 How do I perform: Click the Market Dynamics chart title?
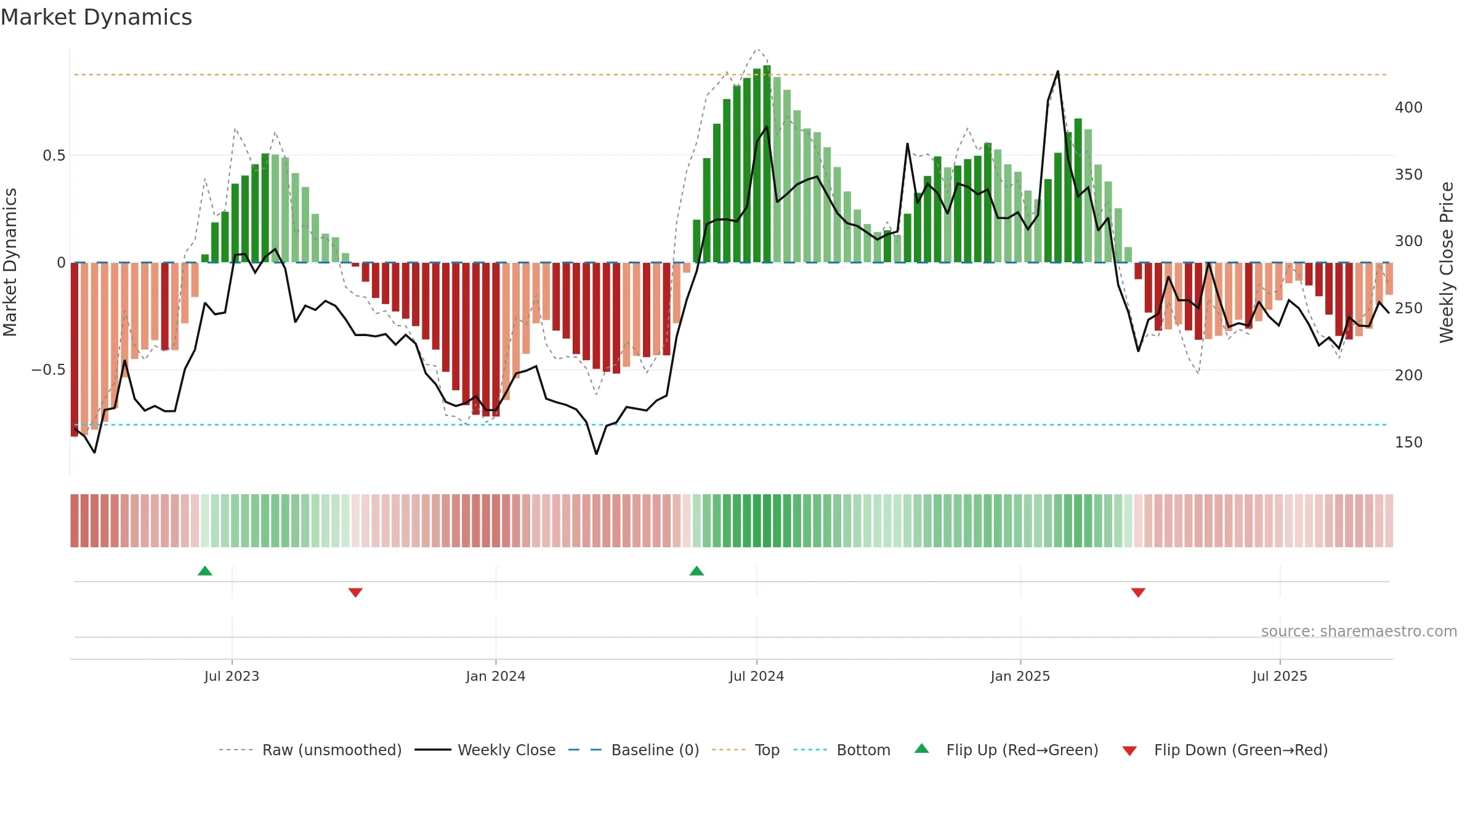tap(96, 17)
